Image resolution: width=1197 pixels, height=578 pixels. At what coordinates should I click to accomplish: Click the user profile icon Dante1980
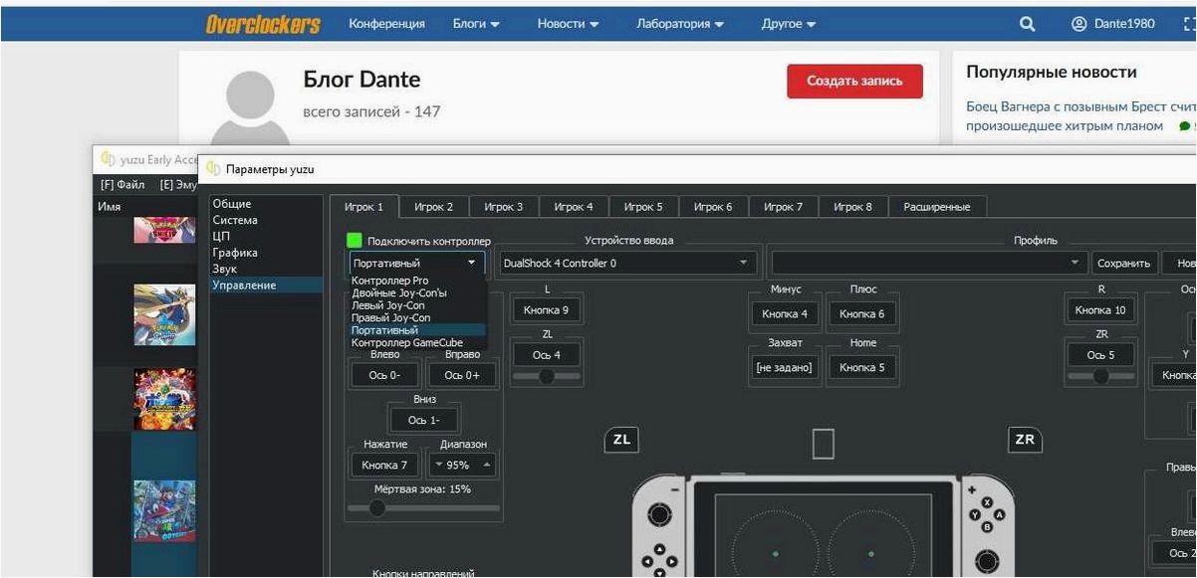pyautogui.click(x=1079, y=24)
